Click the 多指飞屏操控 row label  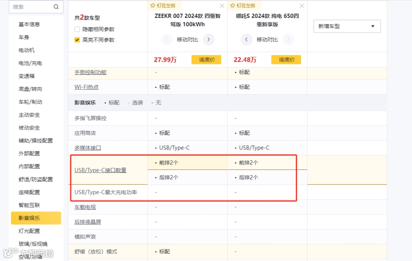pos(90,118)
